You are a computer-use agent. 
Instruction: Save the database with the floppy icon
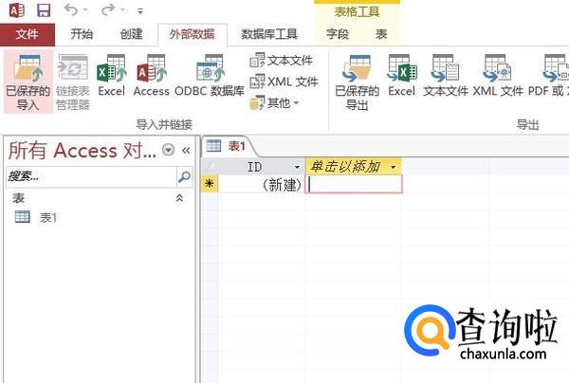44,10
